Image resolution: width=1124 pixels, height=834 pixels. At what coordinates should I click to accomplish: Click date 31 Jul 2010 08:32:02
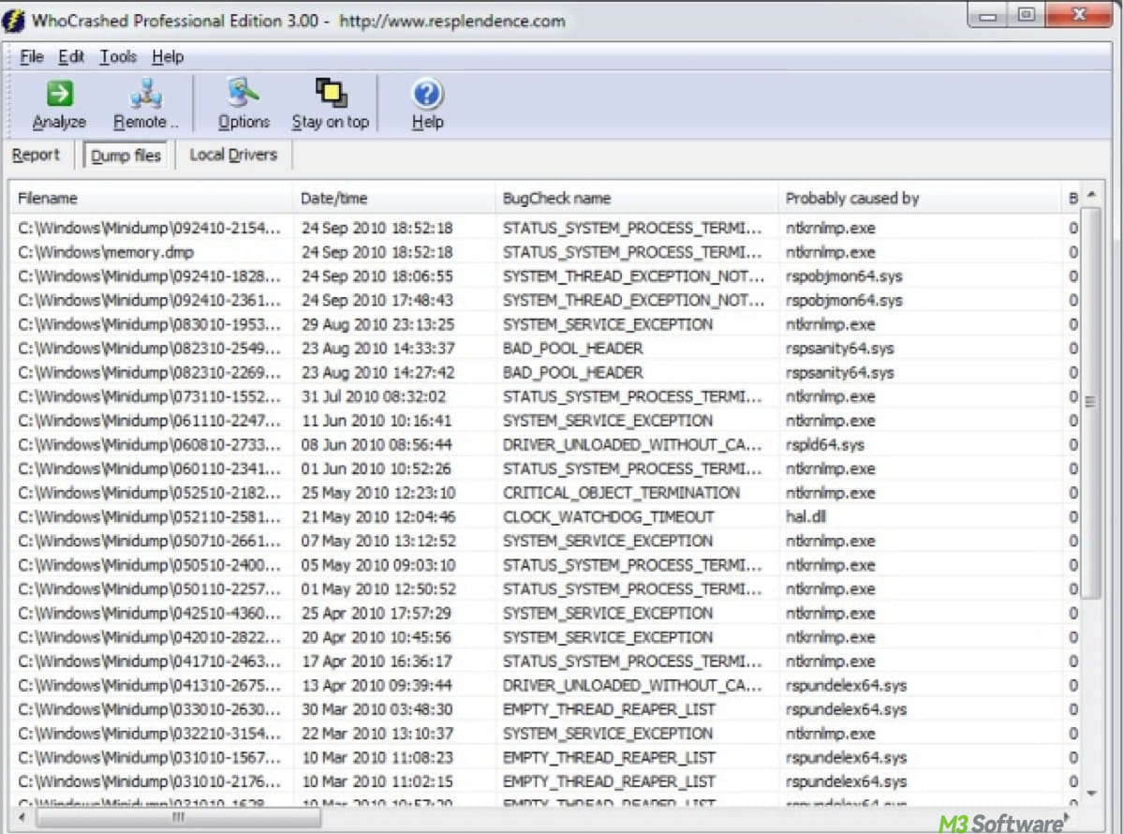[x=374, y=396]
